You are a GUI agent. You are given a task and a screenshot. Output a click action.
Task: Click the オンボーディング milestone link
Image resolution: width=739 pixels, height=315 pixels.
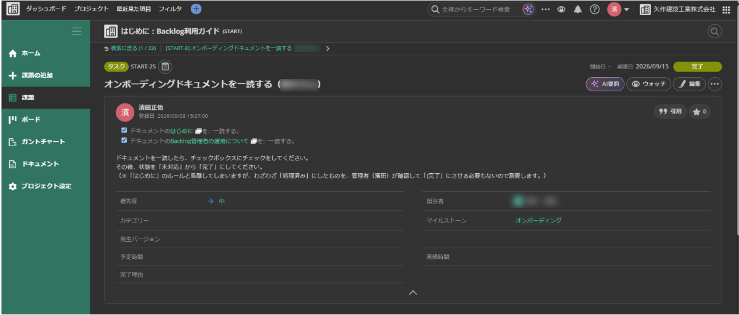pos(538,220)
